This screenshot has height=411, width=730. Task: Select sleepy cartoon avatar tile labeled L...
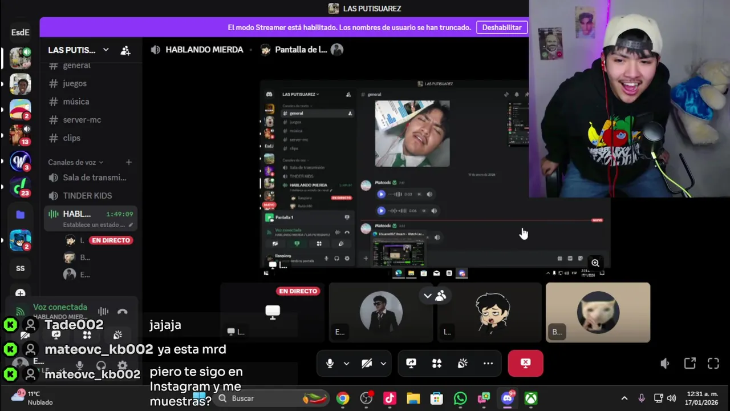[489, 312]
